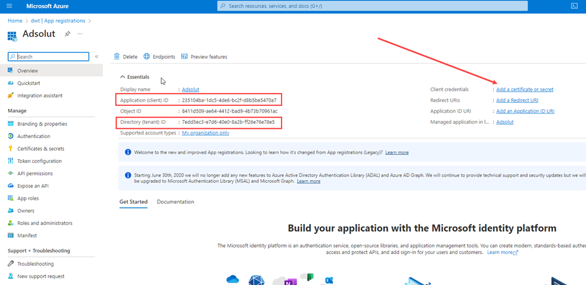Click the Add a Redirect URI link
The width and height of the screenshot is (586, 285).
[517, 100]
